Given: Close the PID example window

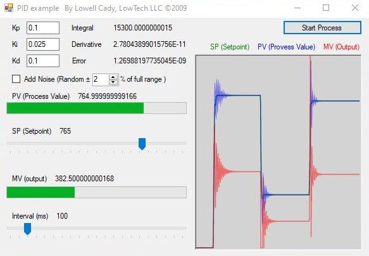Looking at the screenshot, I should pyautogui.click(x=355, y=8).
